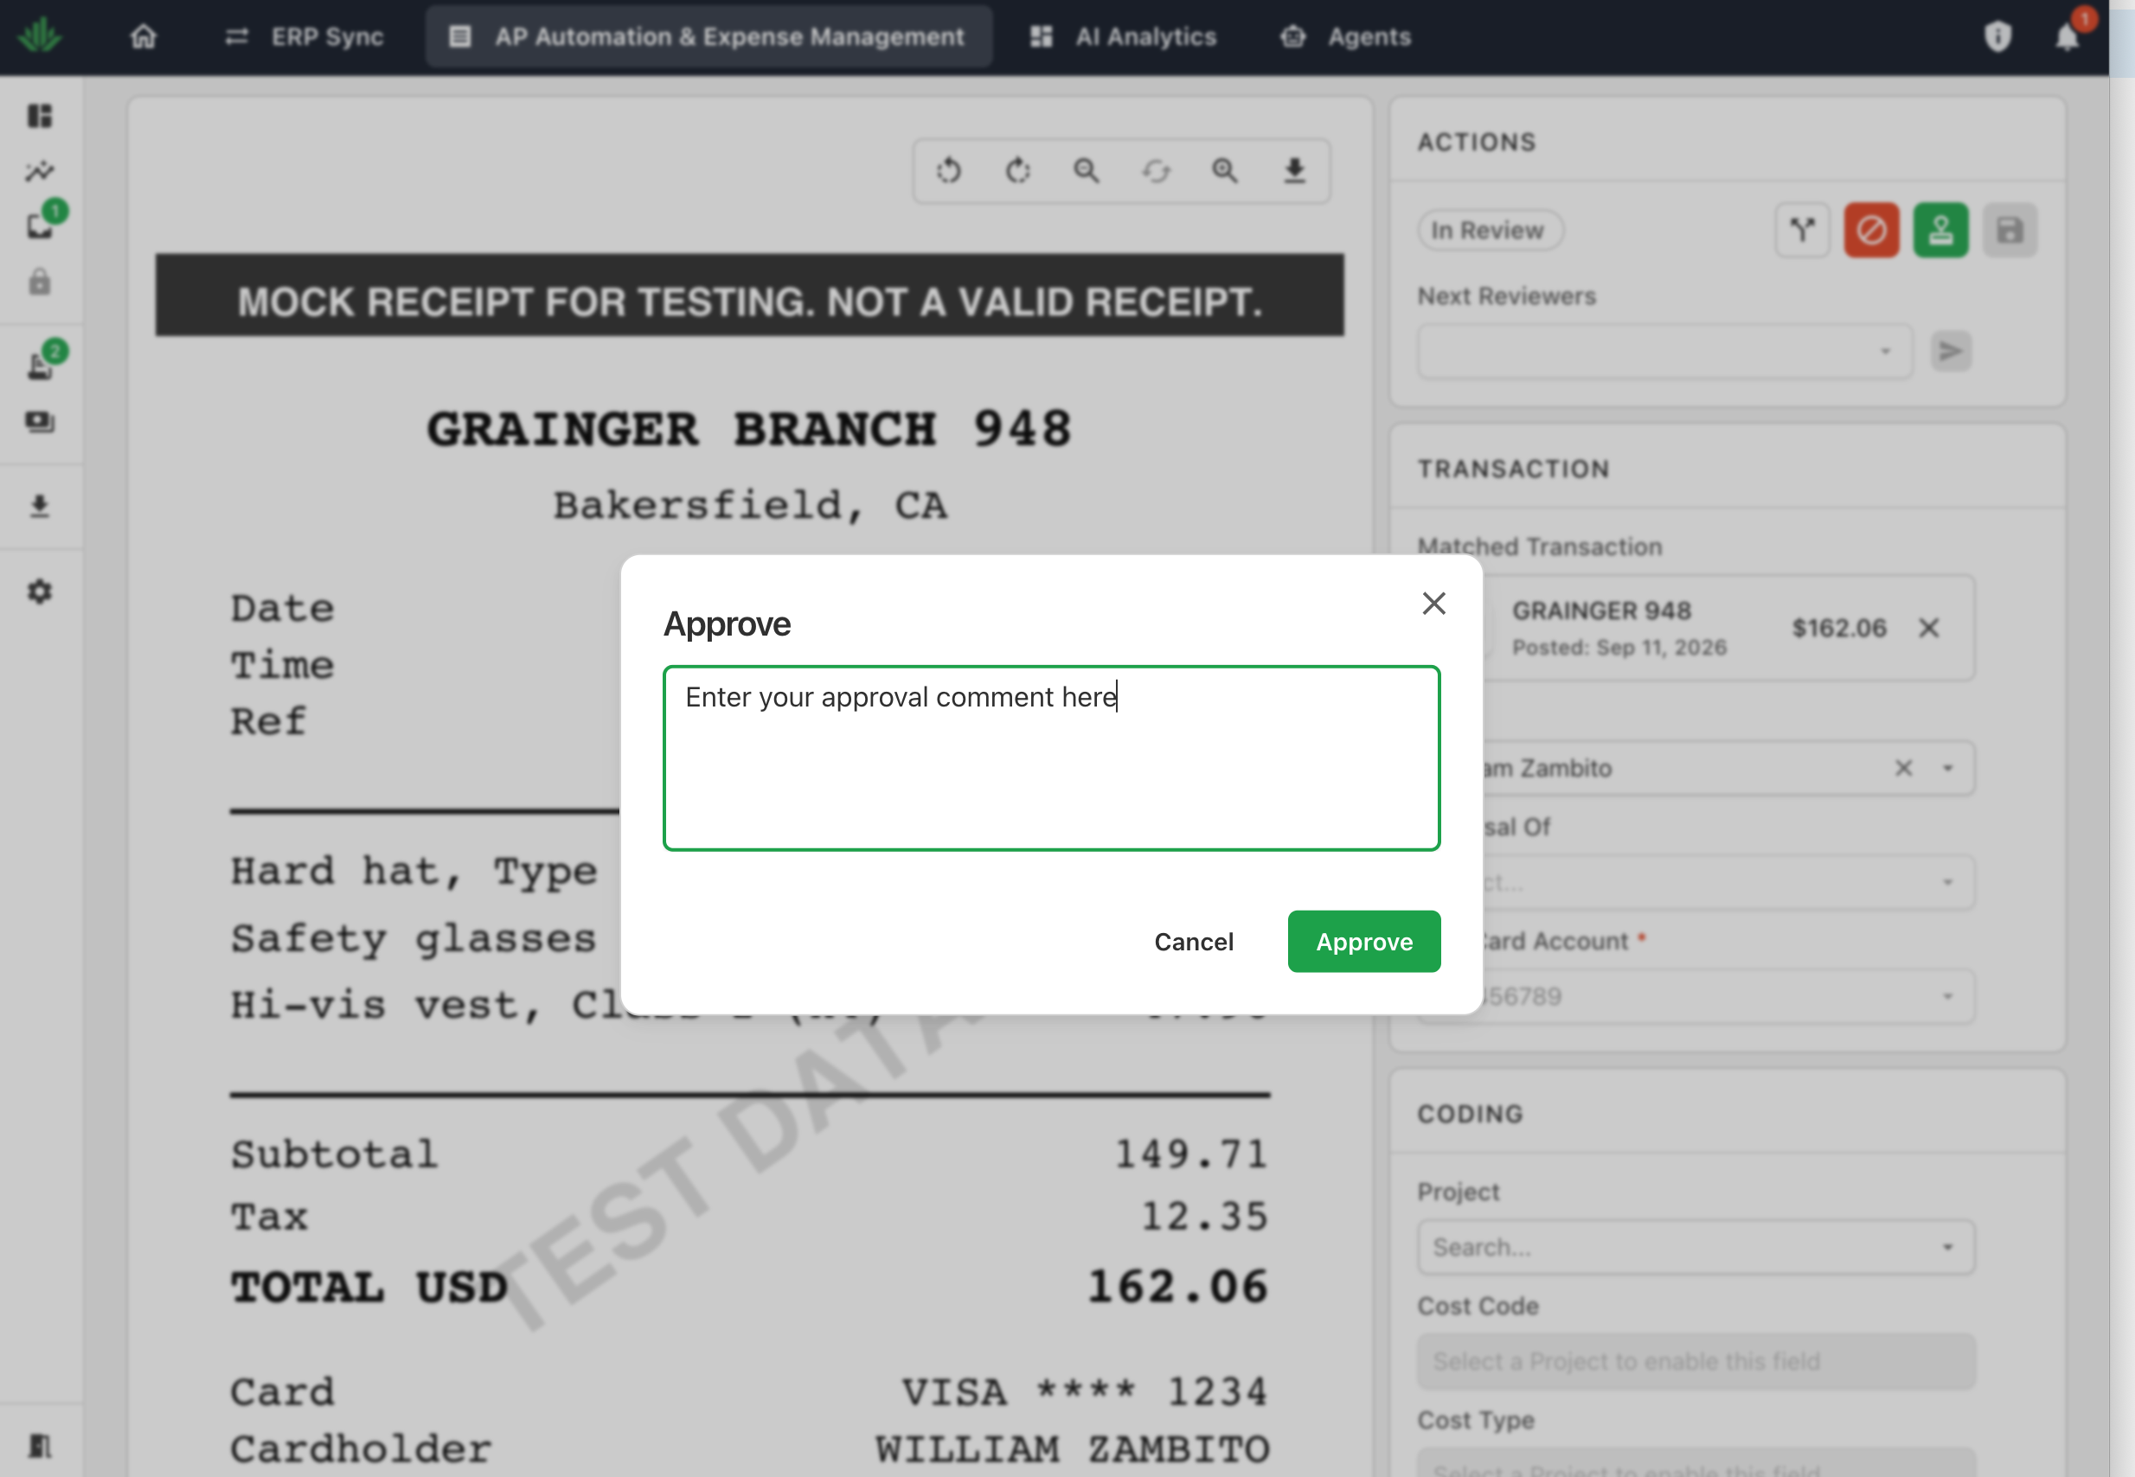Click the In Review status chip
Viewport: 2135px width, 1477px height.
[x=1490, y=229]
